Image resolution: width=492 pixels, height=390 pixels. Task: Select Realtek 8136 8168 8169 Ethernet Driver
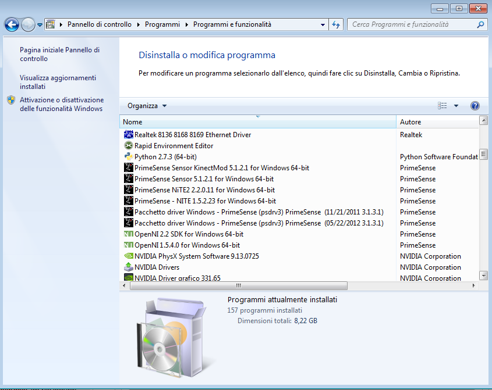click(193, 135)
